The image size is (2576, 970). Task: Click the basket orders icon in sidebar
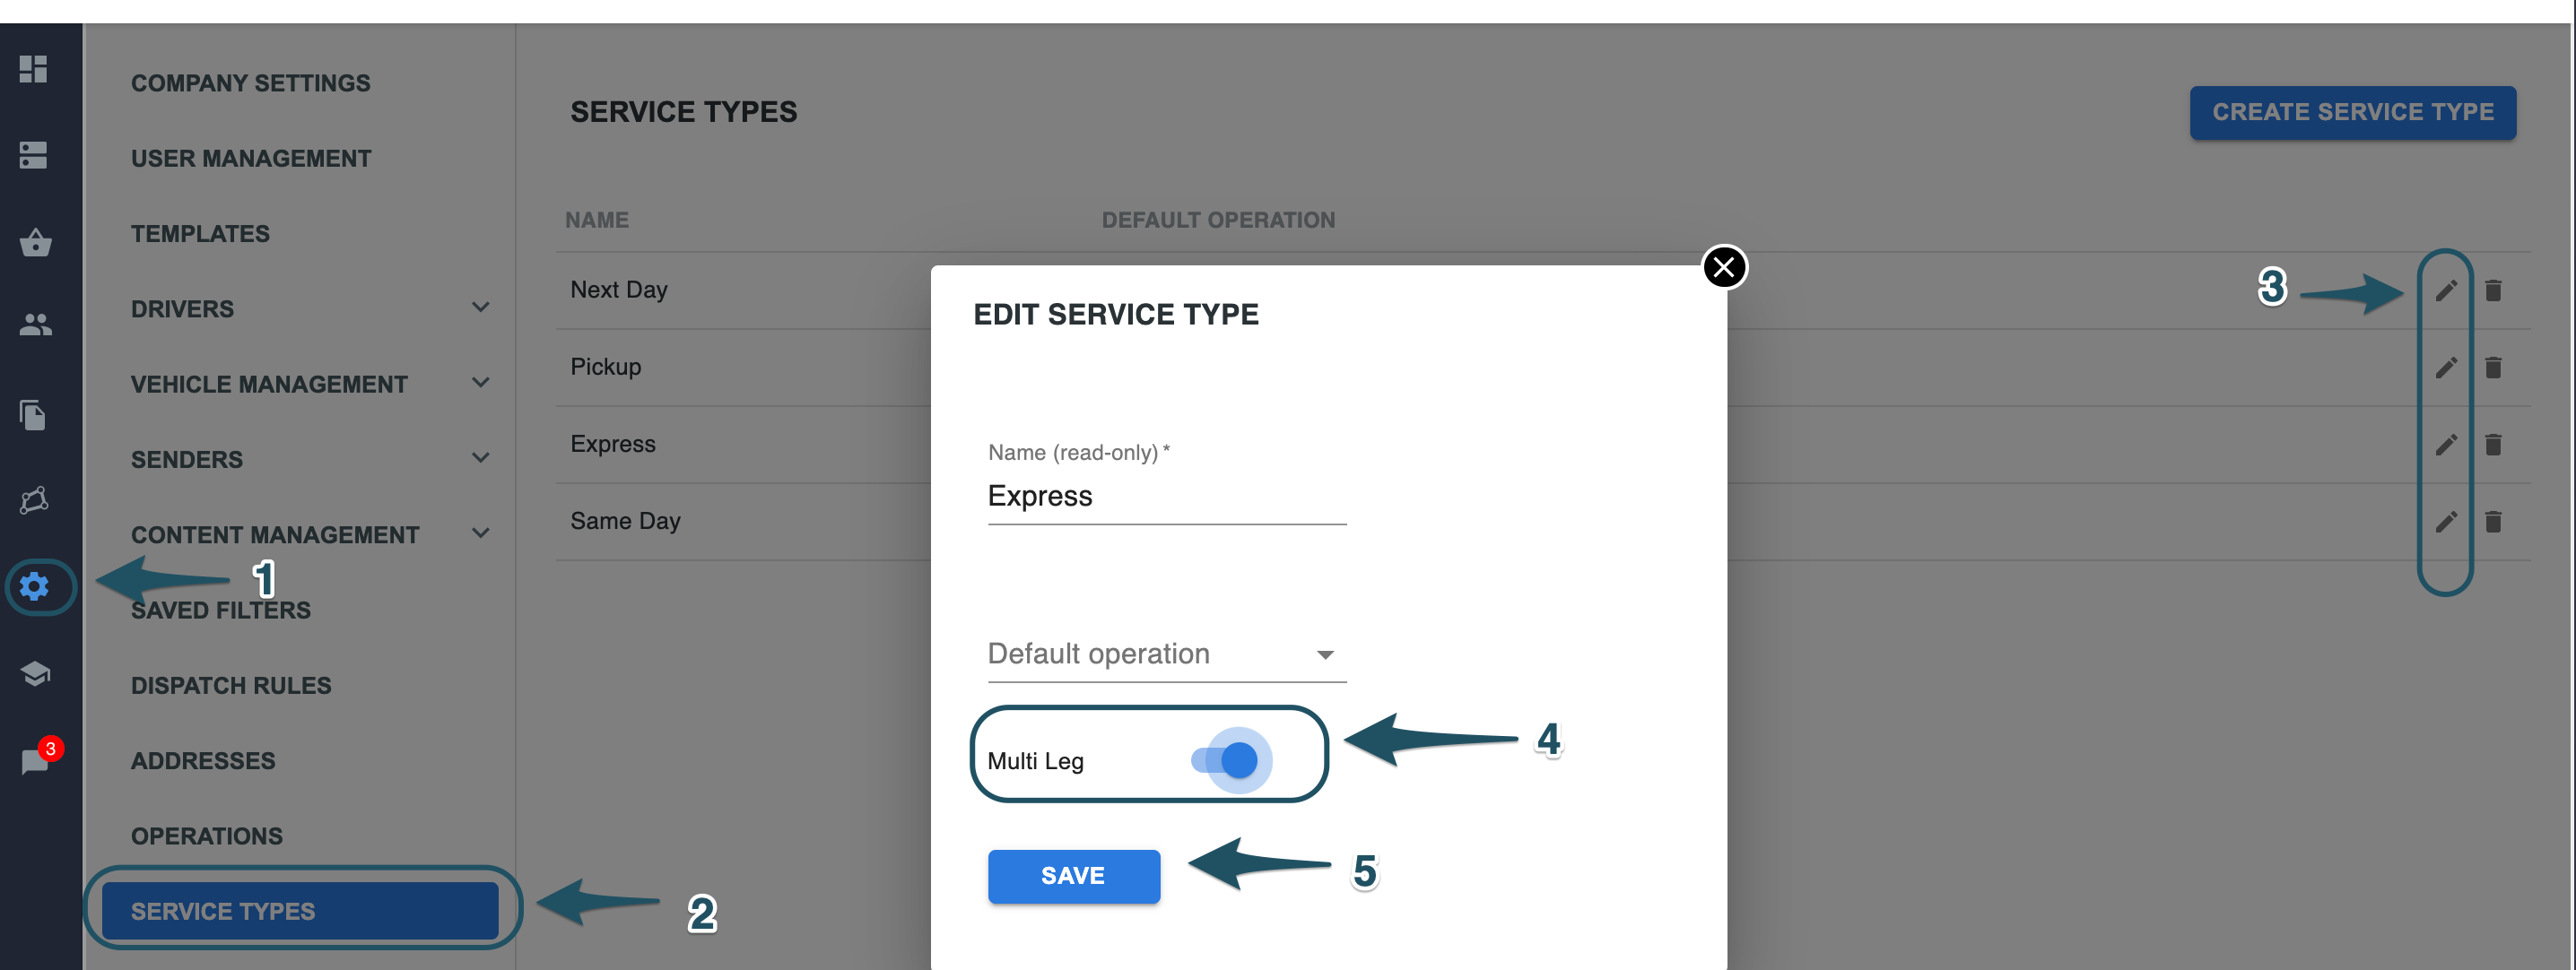click(35, 242)
